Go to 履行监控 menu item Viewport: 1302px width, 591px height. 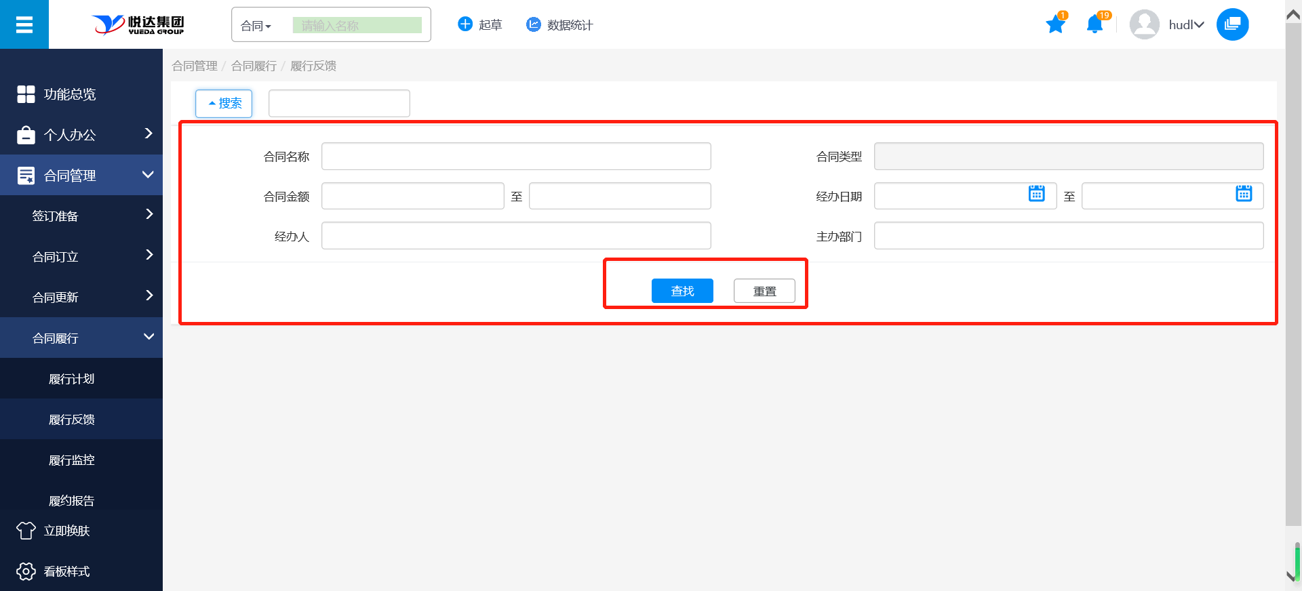(72, 460)
